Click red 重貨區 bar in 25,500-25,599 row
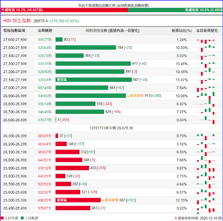This screenshot has width=223, height=221. (78, 200)
